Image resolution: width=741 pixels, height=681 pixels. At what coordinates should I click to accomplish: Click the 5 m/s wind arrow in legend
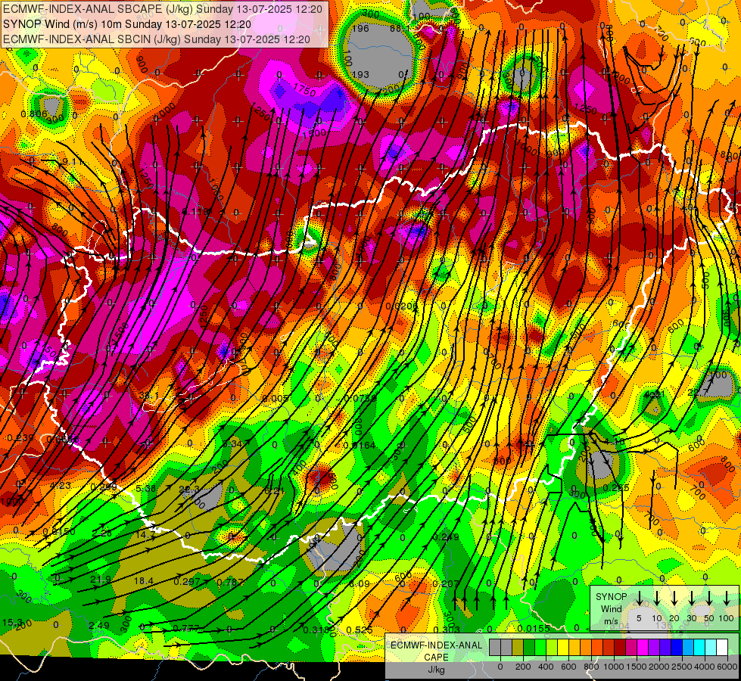pyautogui.click(x=640, y=599)
